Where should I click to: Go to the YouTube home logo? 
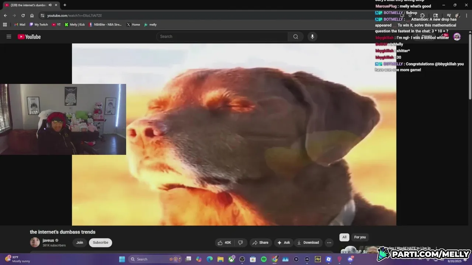(x=29, y=36)
